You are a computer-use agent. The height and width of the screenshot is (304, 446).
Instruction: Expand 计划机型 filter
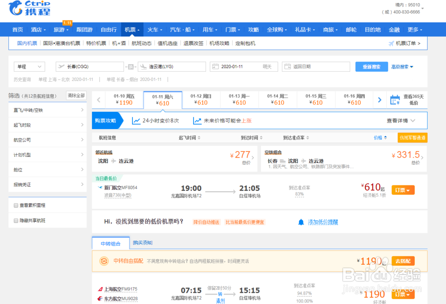coord(48,155)
